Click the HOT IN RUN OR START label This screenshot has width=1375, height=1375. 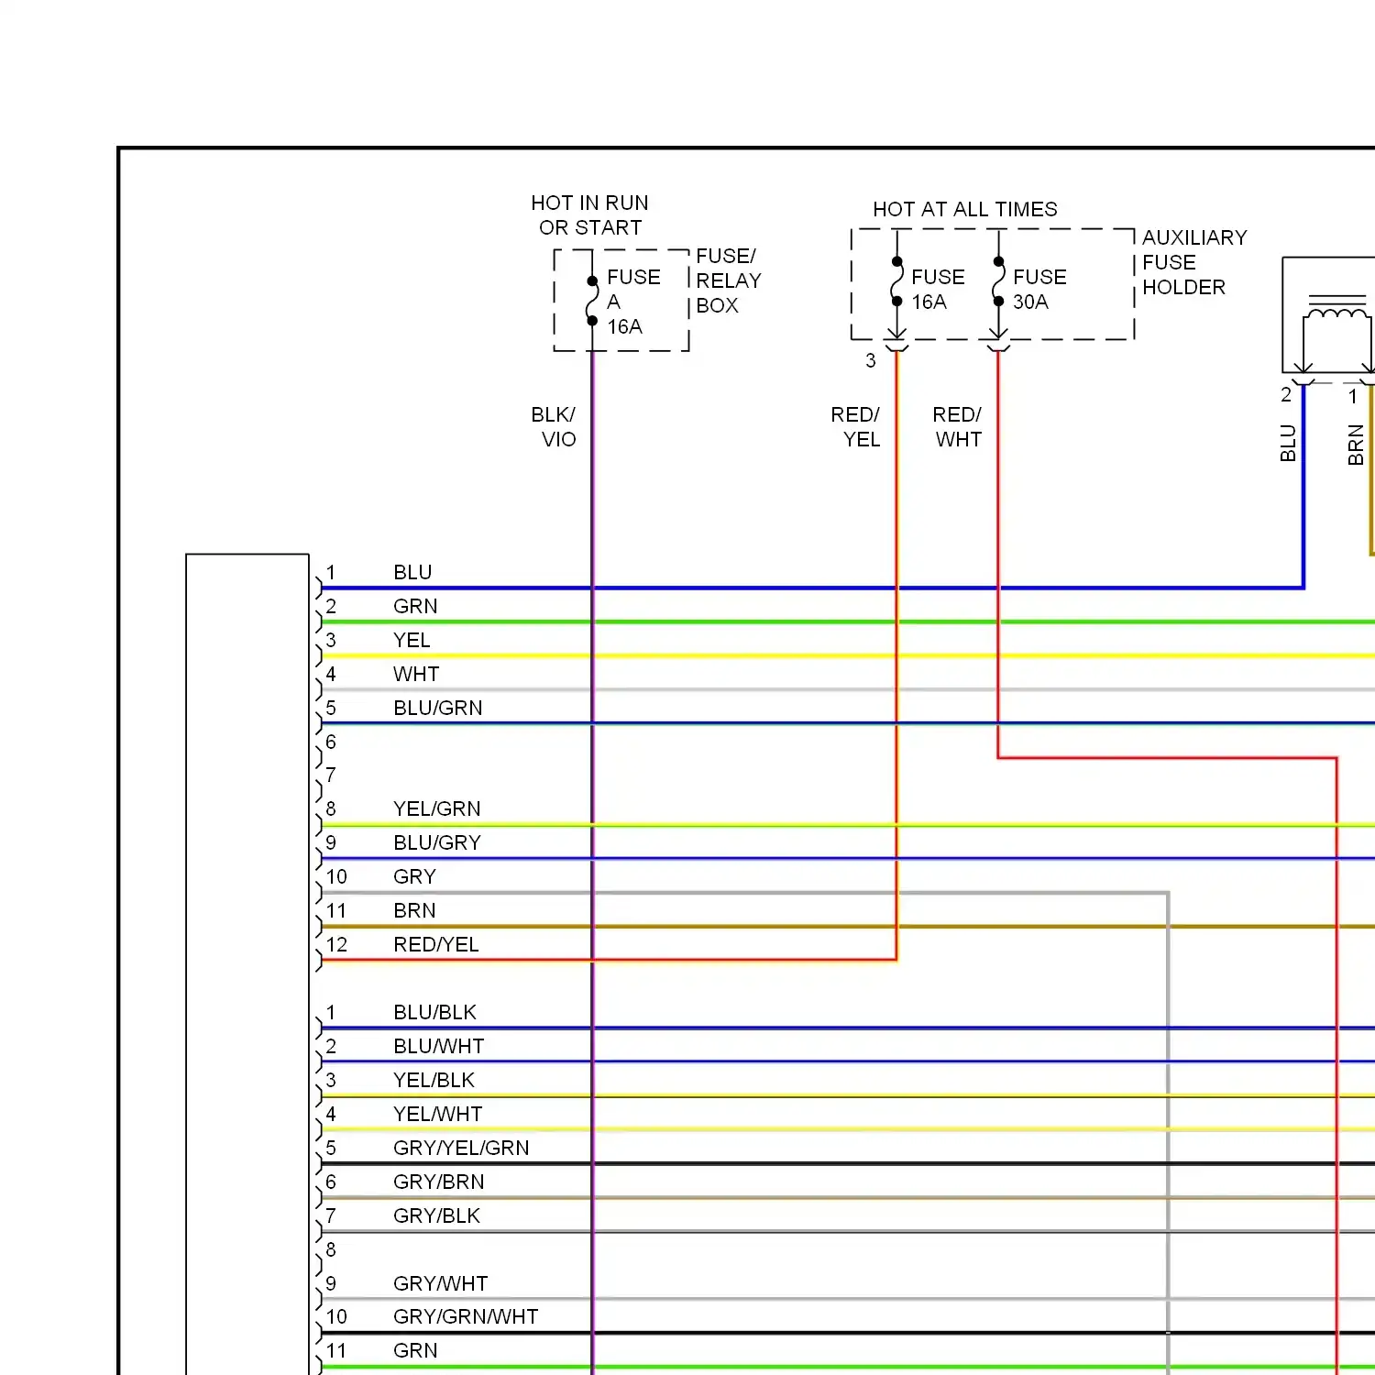tap(589, 215)
